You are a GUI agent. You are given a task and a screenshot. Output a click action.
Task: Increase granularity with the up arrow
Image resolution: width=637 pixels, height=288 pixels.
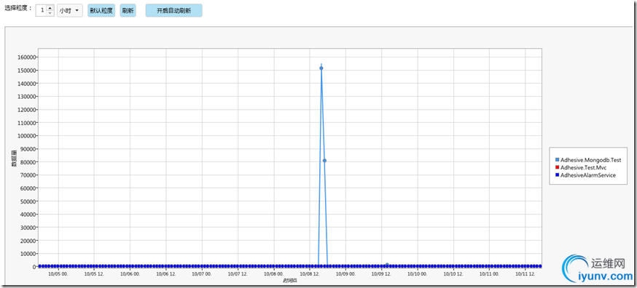click(x=50, y=8)
